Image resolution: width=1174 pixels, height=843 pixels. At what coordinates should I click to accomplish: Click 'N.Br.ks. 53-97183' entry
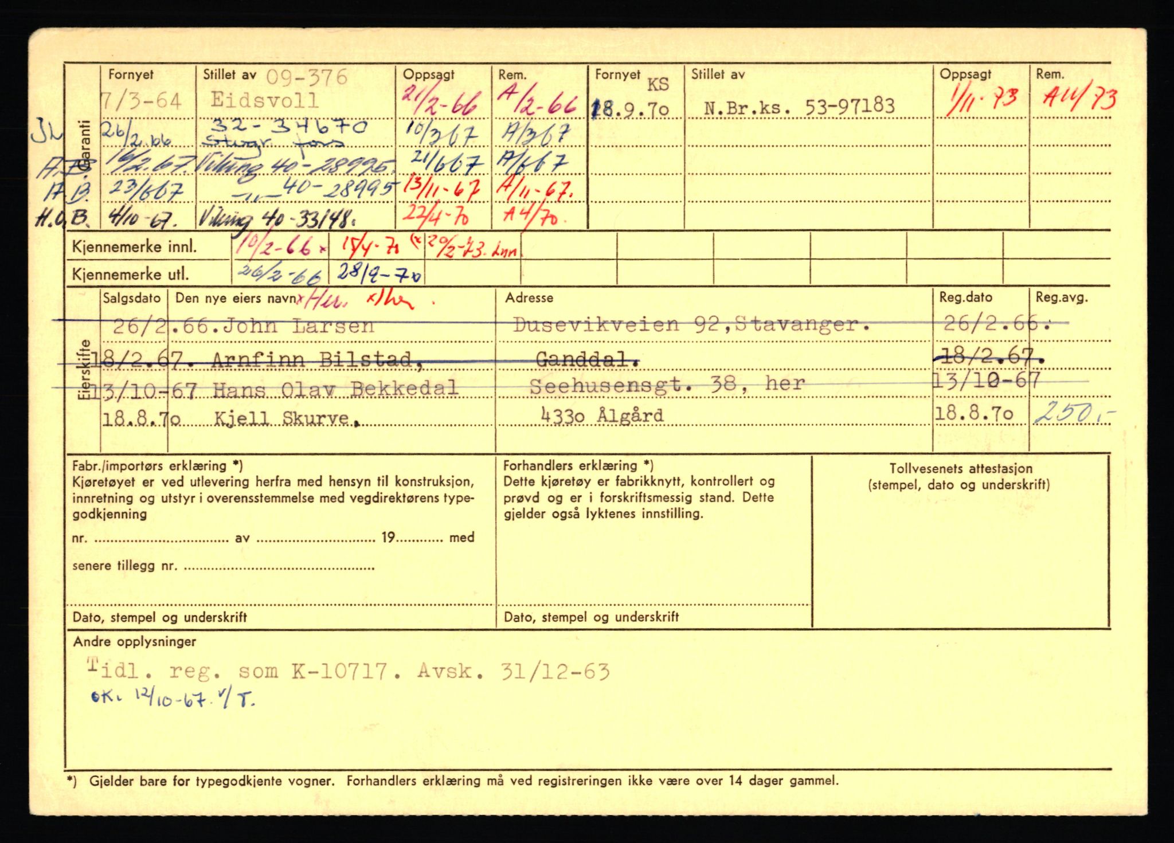click(x=799, y=106)
